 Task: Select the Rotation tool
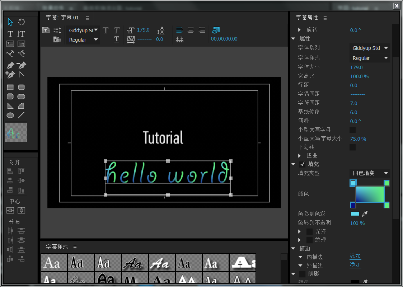click(x=22, y=22)
